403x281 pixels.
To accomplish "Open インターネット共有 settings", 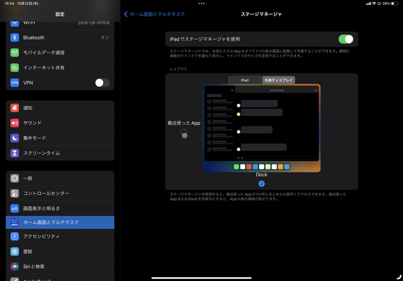I will pos(60,68).
